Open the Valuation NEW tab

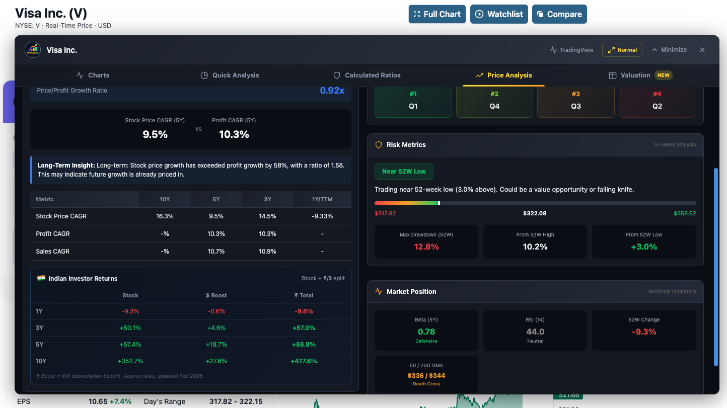tap(639, 75)
